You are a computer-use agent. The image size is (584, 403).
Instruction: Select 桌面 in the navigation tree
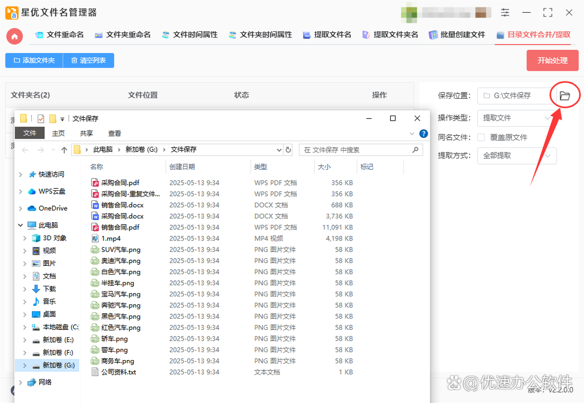49,314
